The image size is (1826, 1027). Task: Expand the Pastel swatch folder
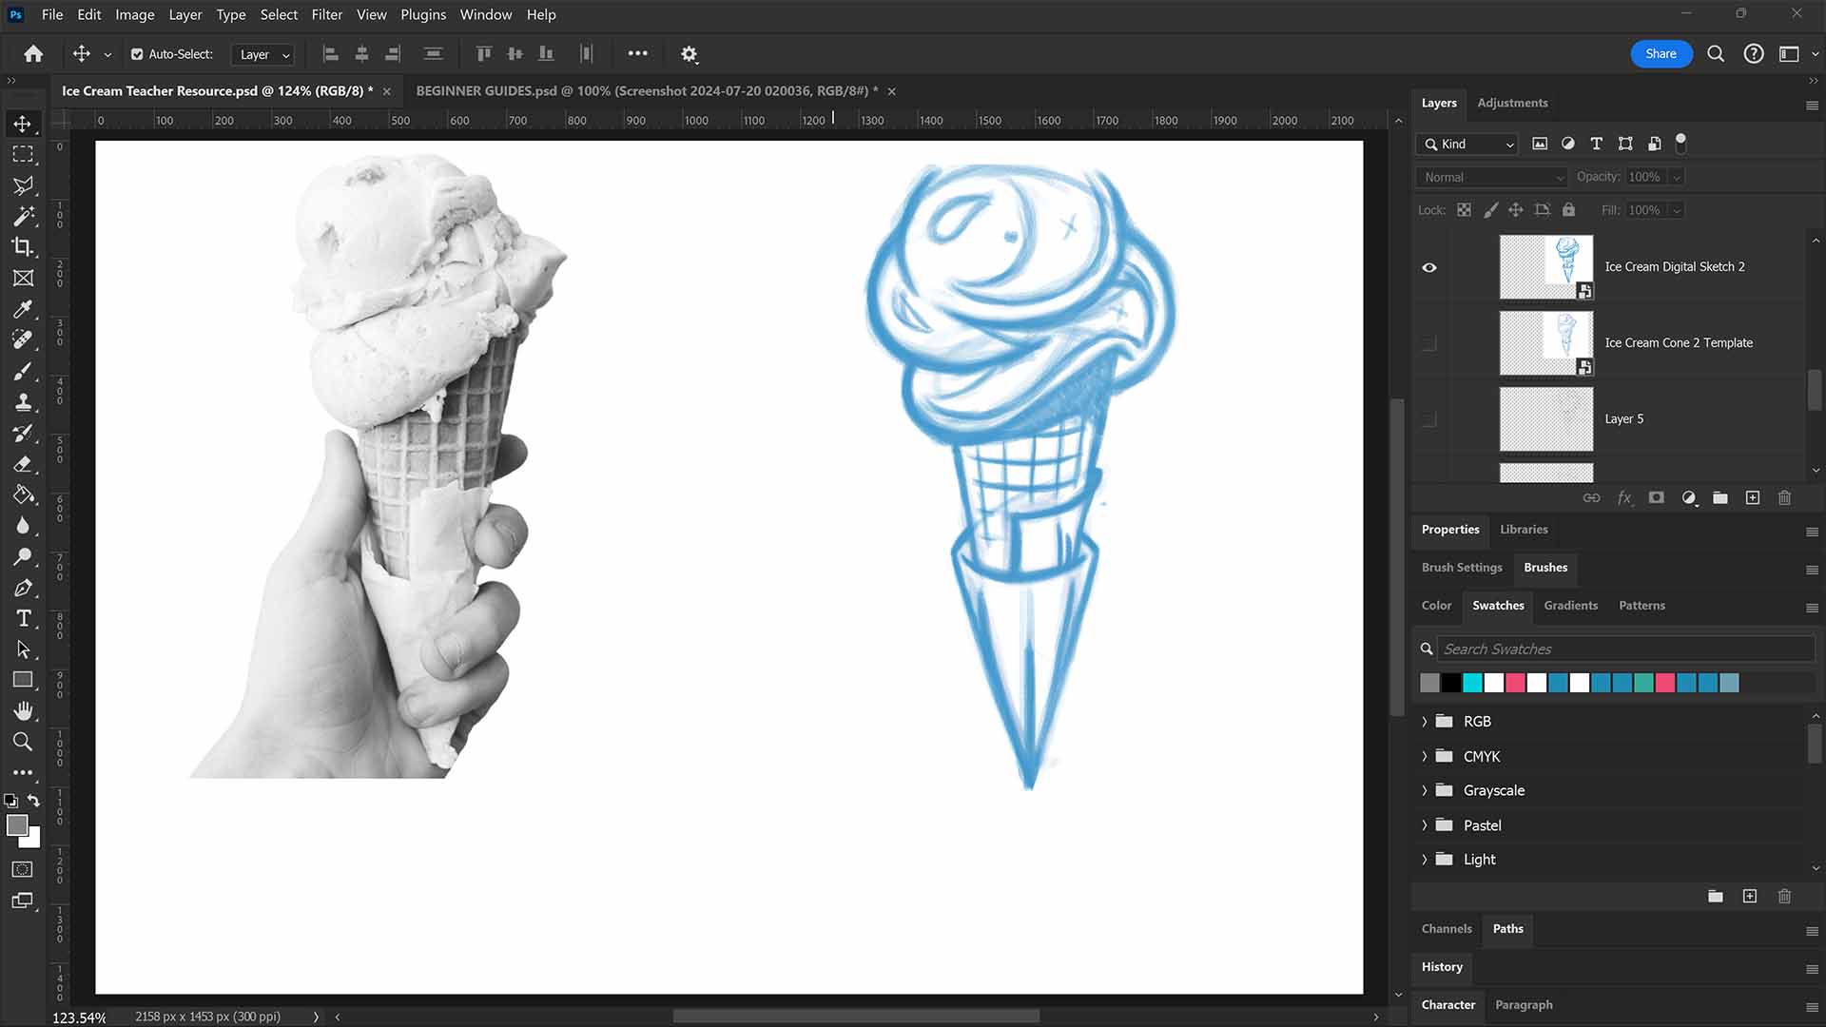click(1425, 825)
